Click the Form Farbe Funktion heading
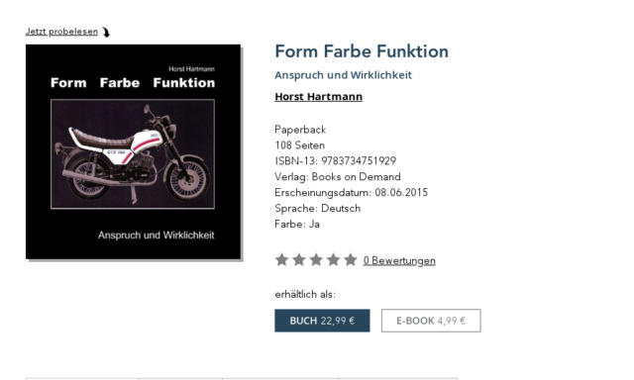Screen dimensions: 634x380 (x=362, y=51)
